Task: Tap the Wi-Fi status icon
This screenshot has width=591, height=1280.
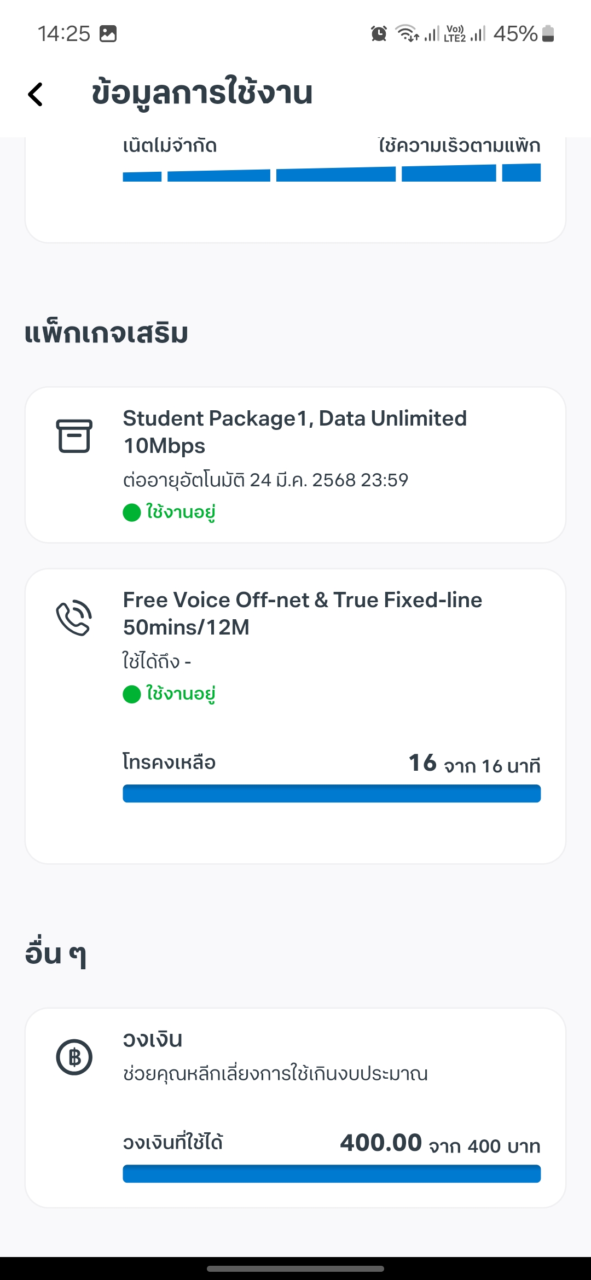Action: pos(407,34)
